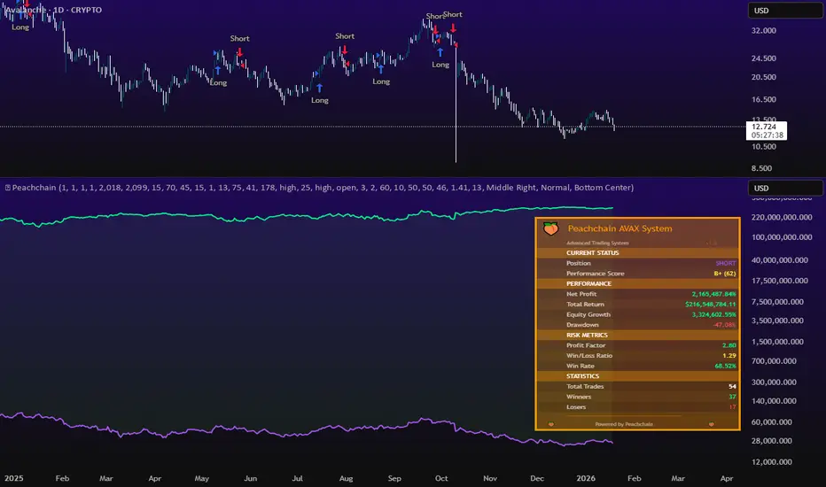Click the blue Long arrow in mid-May
This screenshot has width=826, height=487.
click(x=217, y=70)
